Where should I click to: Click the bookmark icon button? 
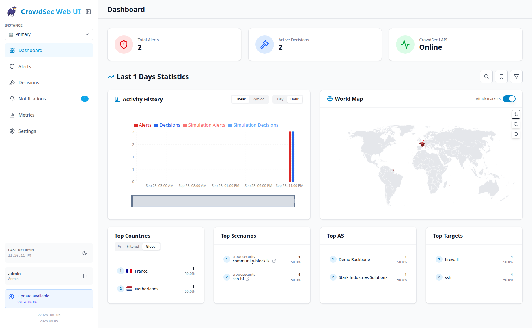(501, 77)
